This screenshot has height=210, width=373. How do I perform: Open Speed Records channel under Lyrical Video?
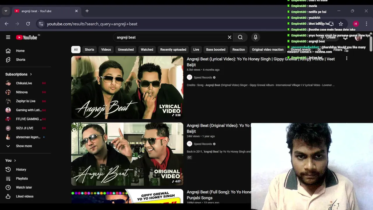203,78
